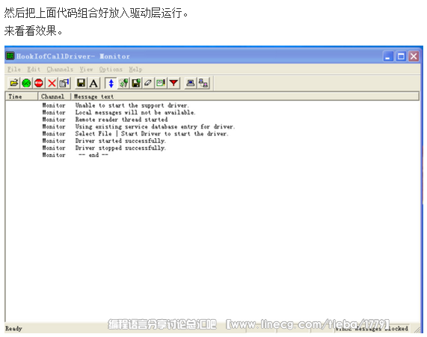Click the red X delete icon
This screenshot has width=427, height=337.
click(x=52, y=83)
